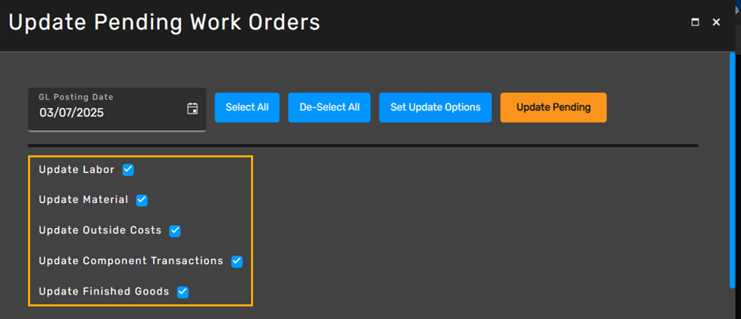Choose the De-Select All button

click(329, 108)
